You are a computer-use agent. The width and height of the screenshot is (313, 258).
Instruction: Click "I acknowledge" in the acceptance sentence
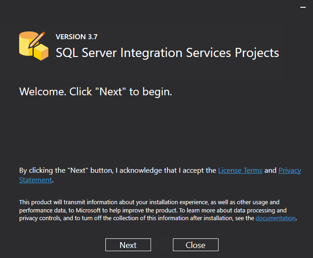[140, 170]
